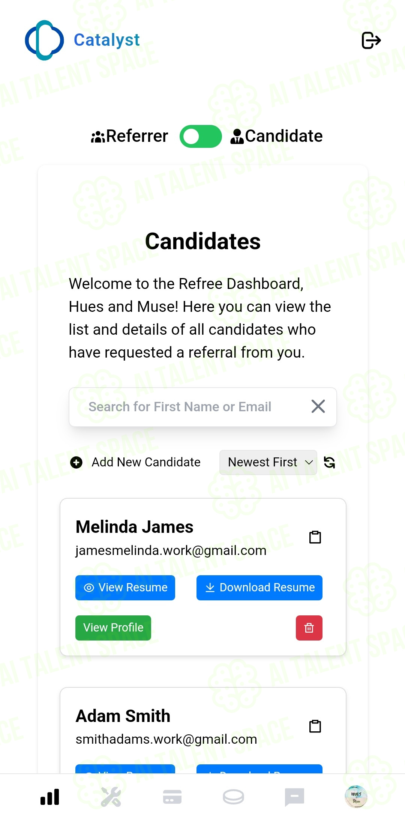
Task: Open Melinda James's profile
Action: 113,628
